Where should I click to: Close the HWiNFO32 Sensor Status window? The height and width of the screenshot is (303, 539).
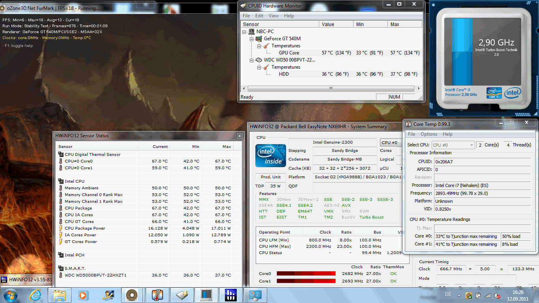tap(239, 136)
